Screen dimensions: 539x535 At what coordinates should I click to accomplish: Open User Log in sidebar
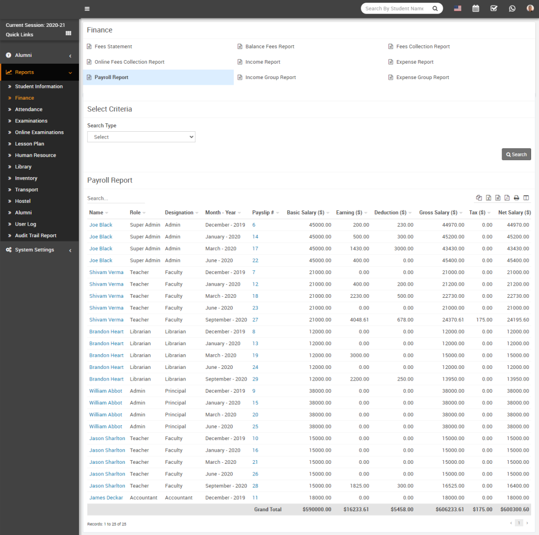point(25,224)
